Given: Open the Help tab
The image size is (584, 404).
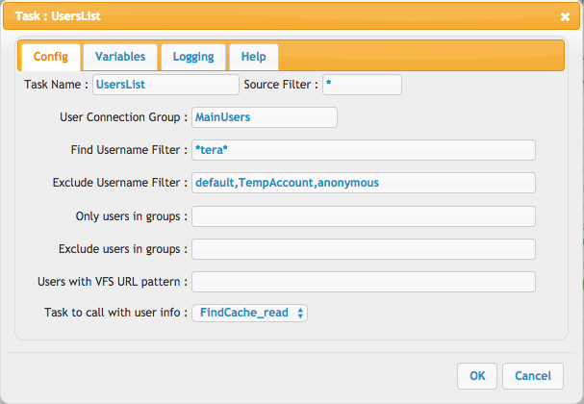Looking at the screenshot, I should point(254,57).
